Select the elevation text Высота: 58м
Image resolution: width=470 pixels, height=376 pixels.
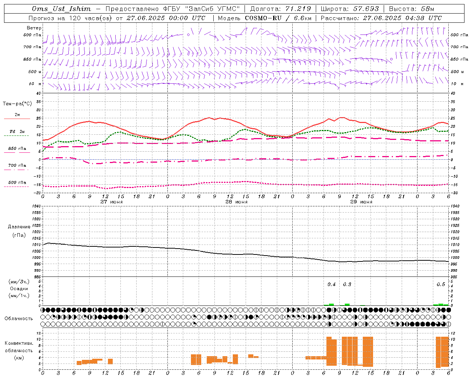pos(411,9)
